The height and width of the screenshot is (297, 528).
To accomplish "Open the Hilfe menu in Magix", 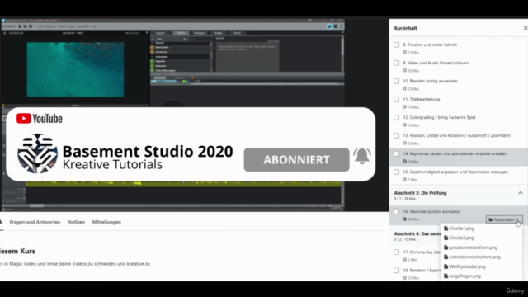I will point(94,26).
